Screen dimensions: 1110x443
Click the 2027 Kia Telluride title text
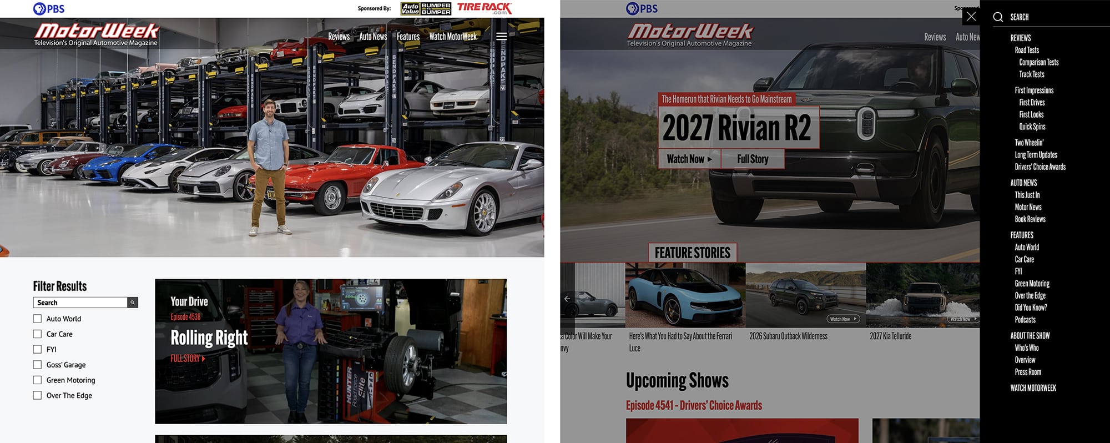(890, 336)
